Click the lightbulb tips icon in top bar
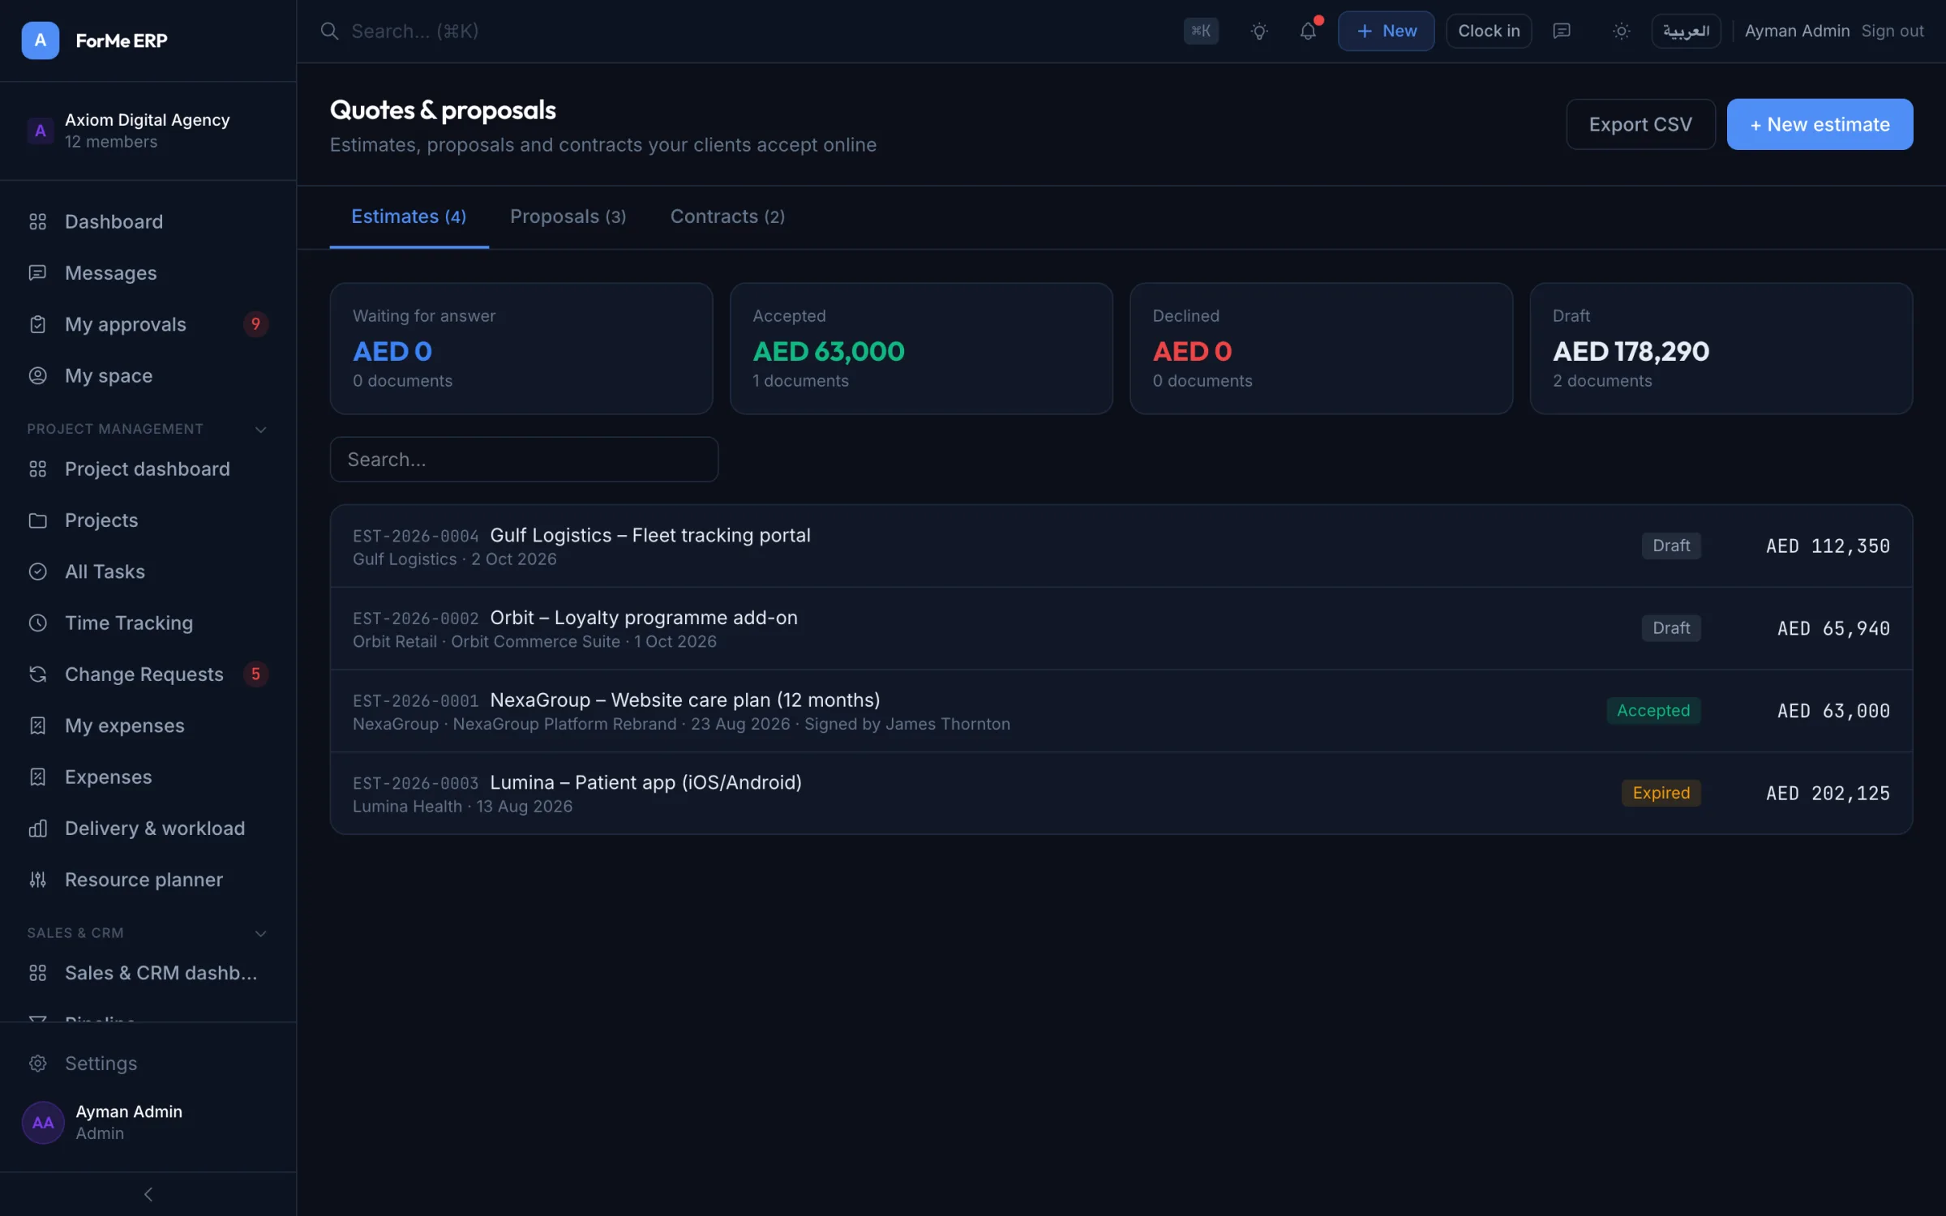Viewport: 1946px width, 1216px height. tap(1258, 31)
